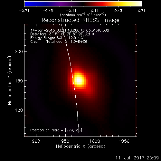Click the 'Heliocentric Y (arcsec)' axis label

coord(10,80)
